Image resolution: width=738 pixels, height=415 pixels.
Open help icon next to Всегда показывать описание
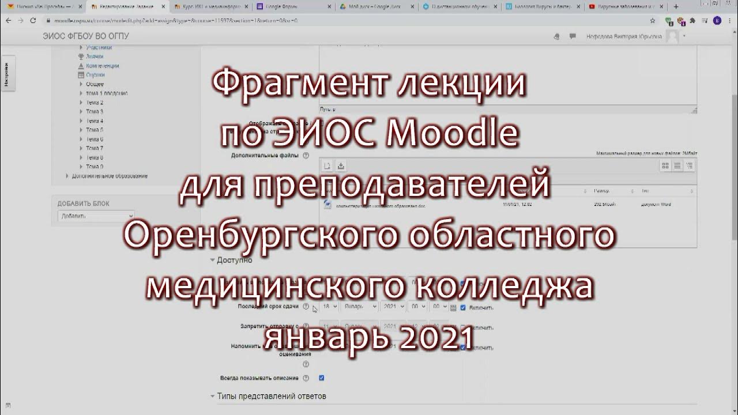point(306,378)
